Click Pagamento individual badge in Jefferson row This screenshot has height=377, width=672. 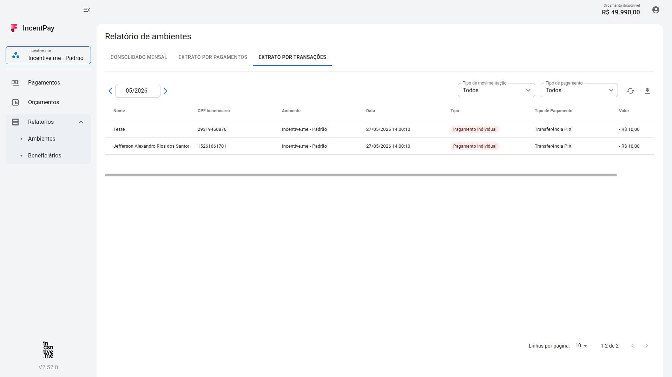(475, 146)
